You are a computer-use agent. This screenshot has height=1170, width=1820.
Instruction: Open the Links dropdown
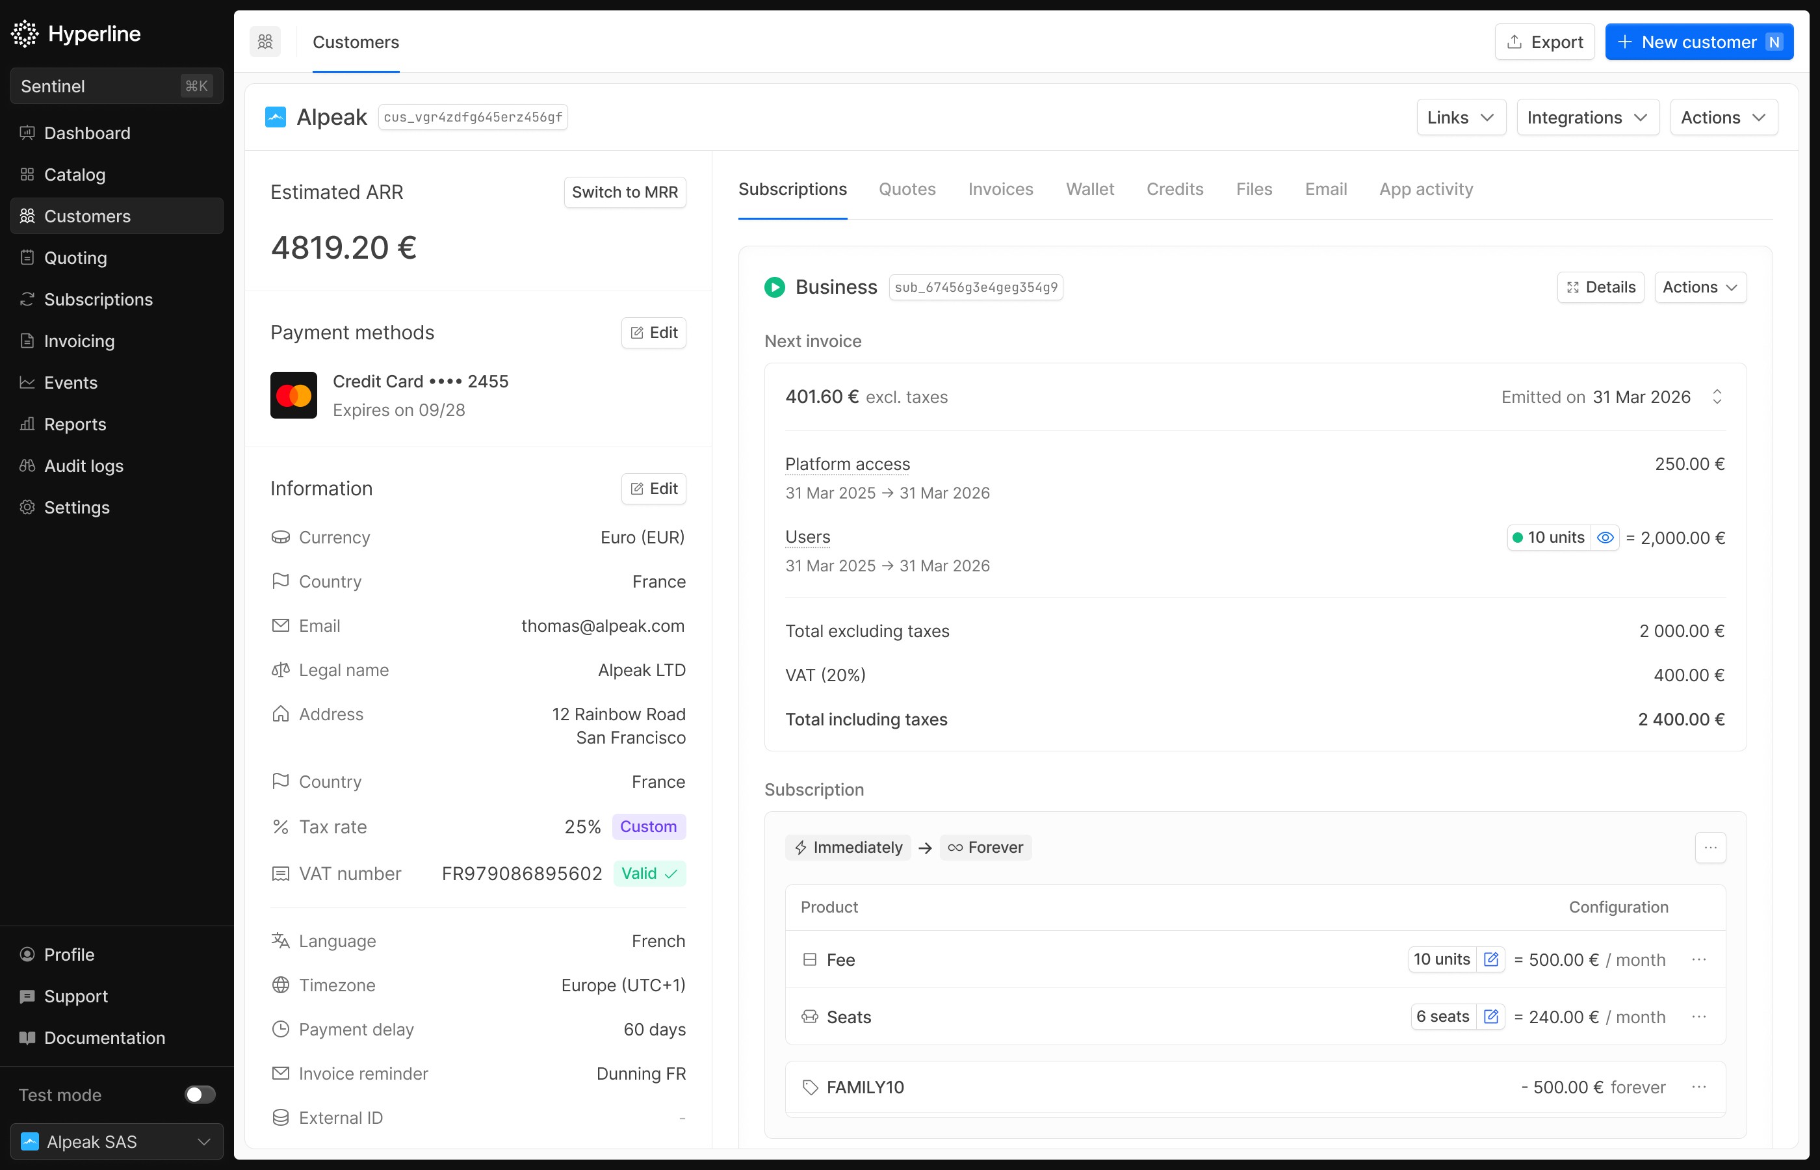[1460, 117]
